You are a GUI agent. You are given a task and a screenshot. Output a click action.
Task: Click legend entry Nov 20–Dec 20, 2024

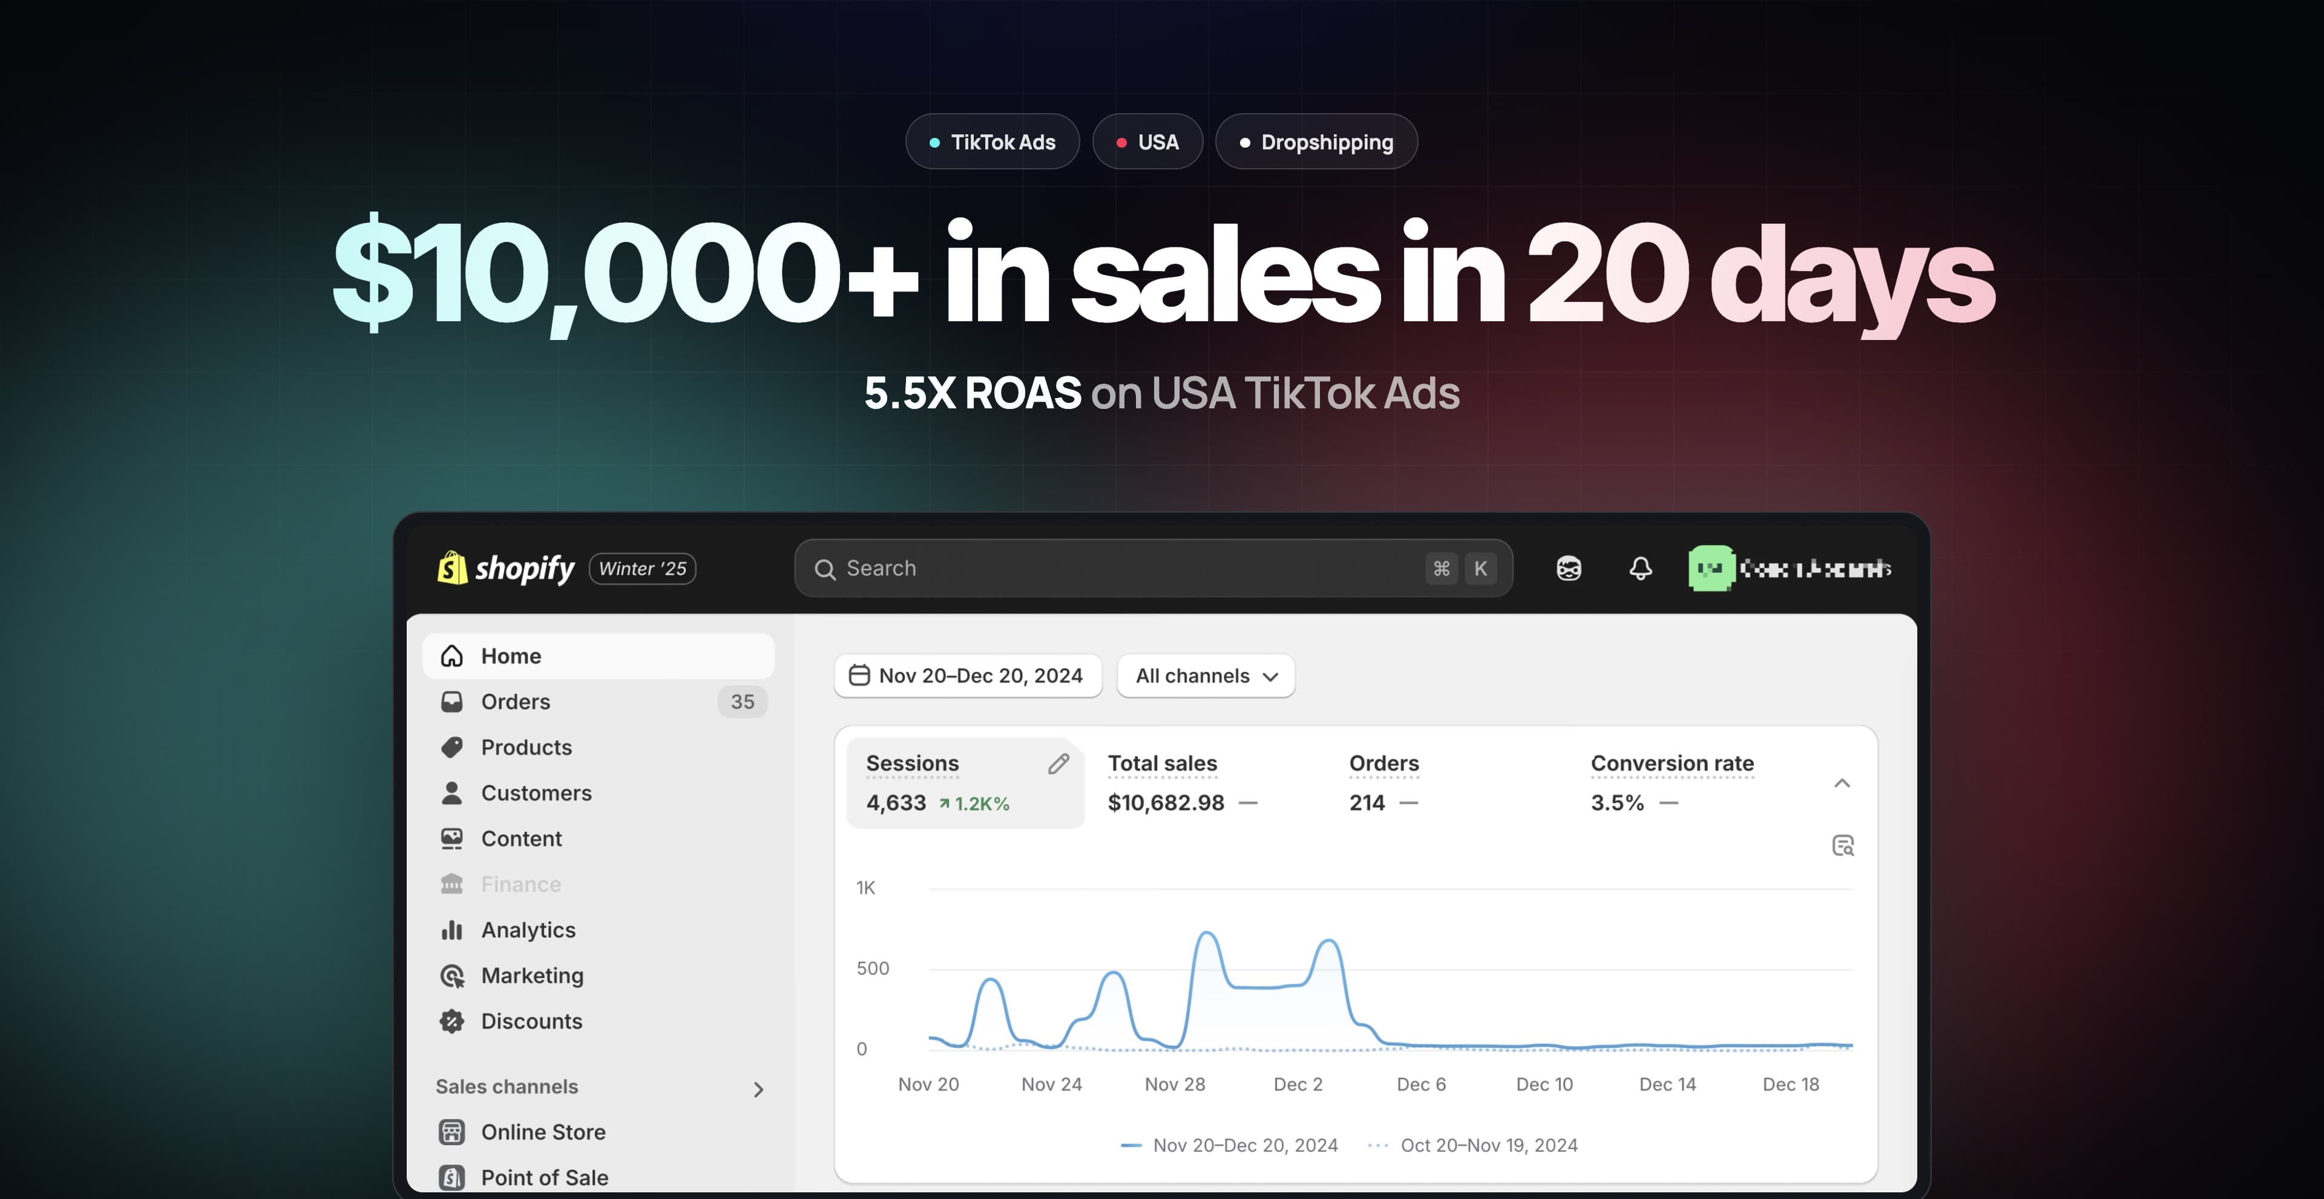click(1229, 1146)
